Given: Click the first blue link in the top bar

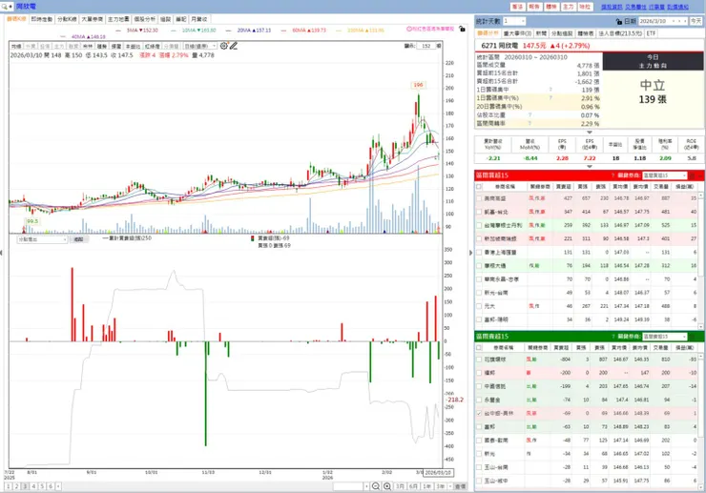Looking at the screenshot, I should pos(612,7).
